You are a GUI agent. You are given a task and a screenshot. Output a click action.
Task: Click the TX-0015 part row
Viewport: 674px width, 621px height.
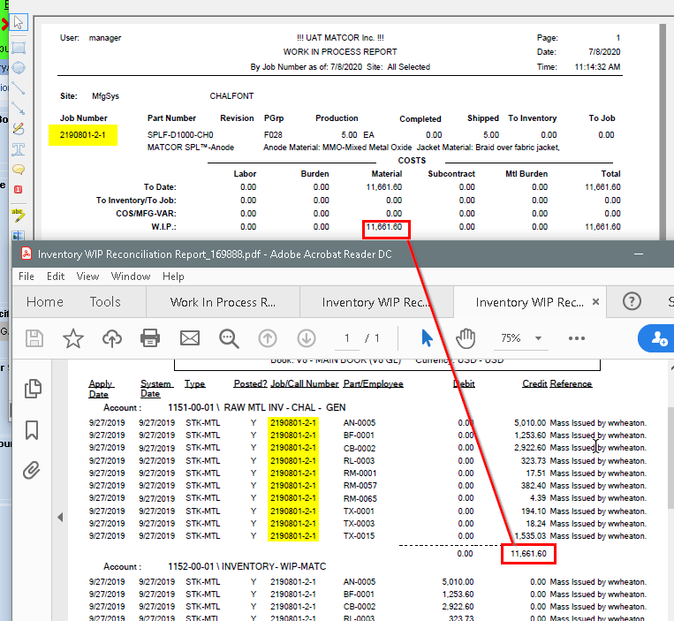pyautogui.click(x=359, y=536)
